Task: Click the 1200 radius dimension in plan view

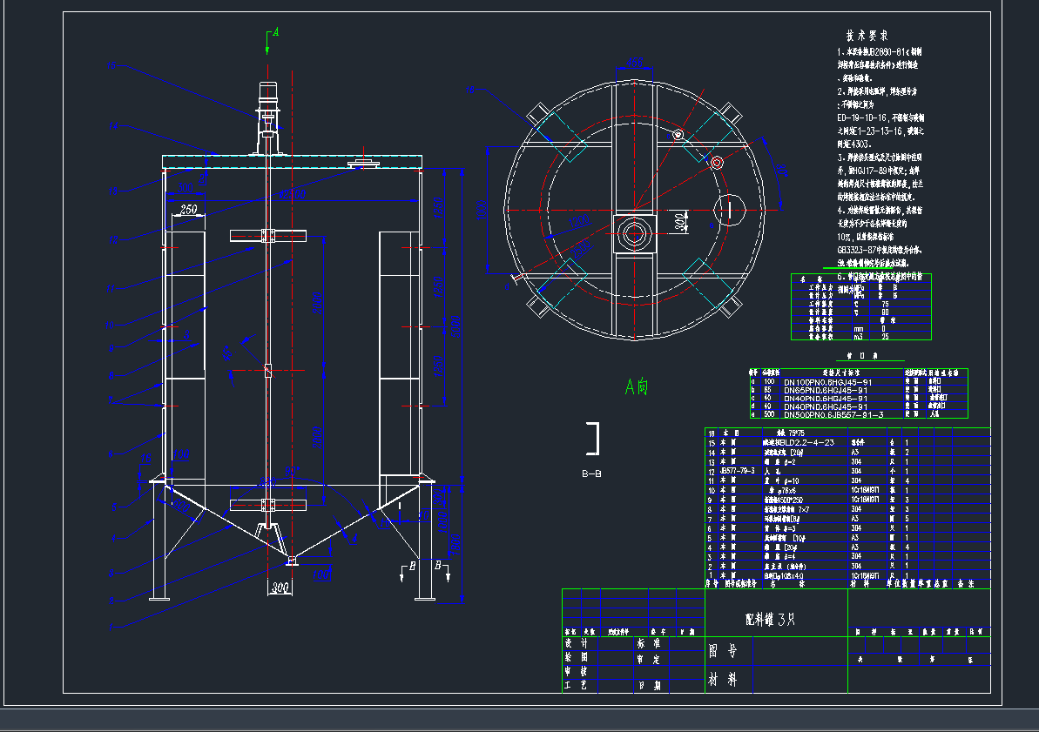Action: tap(580, 223)
